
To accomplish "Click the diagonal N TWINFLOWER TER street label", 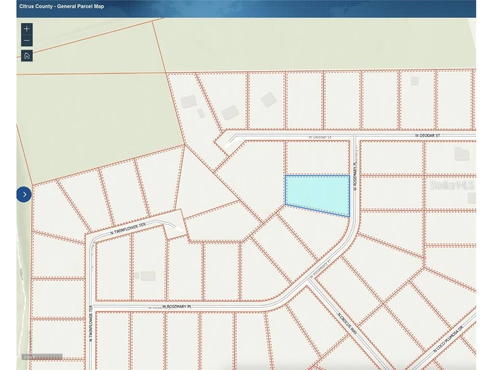I will pos(128,229).
